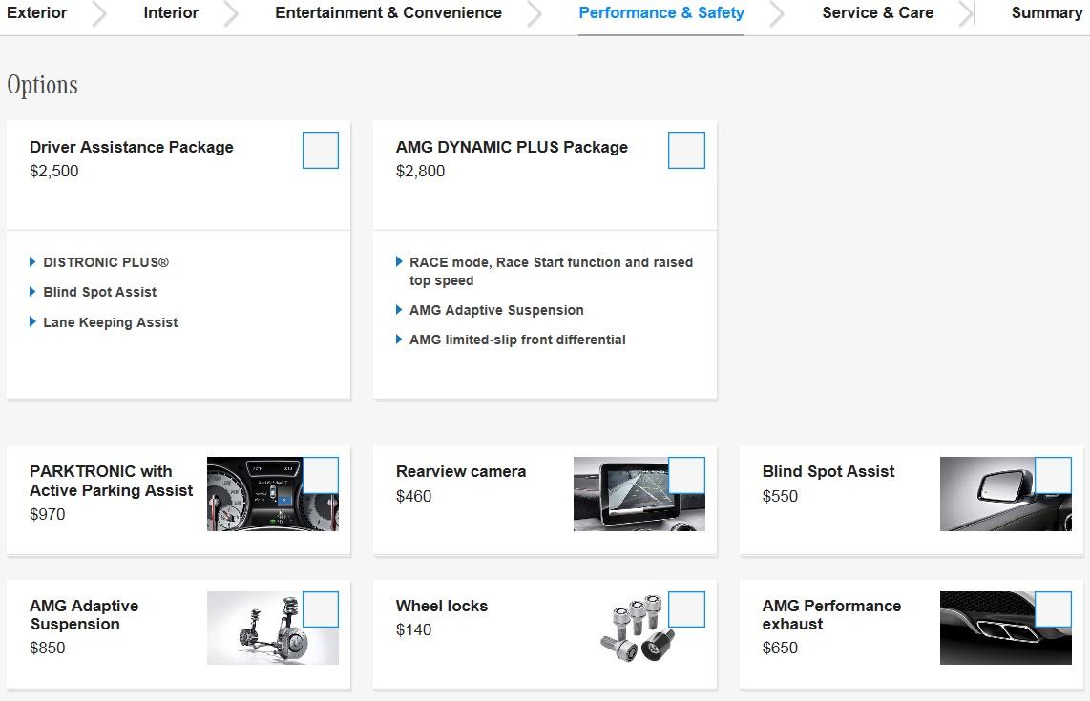Image resolution: width=1090 pixels, height=701 pixels.
Task: Click the AMG Performance exhaust title
Action: click(831, 615)
